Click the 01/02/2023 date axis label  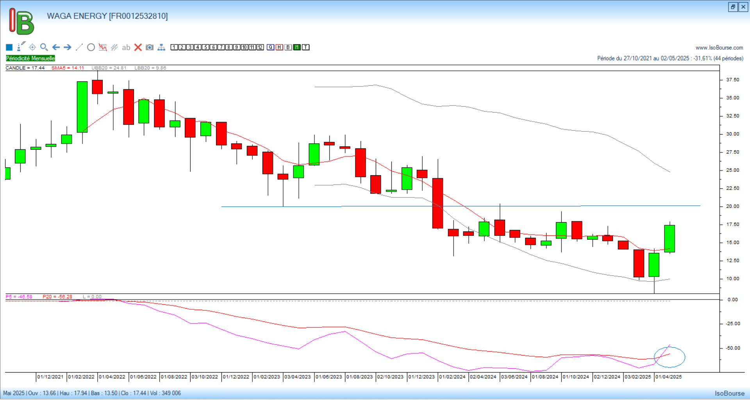point(267,377)
